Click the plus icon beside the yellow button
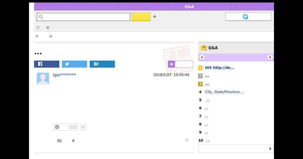 pyautogui.click(x=155, y=17)
